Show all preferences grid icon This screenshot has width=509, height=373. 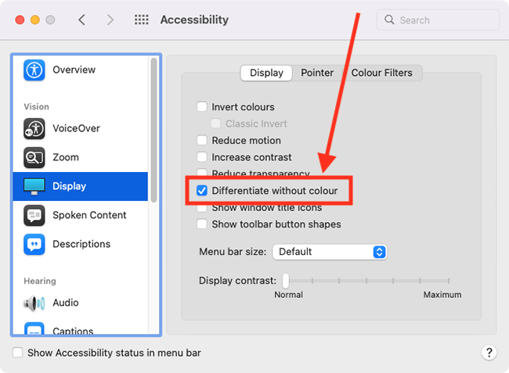pos(142,20)
